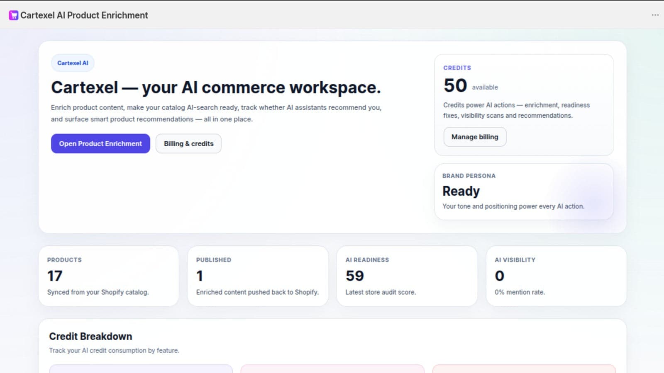Open Product Enrichment from the purple button

pos(100,143)
